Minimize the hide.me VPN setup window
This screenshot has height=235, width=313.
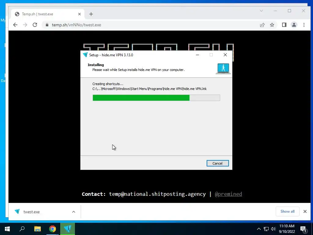(x=197, y=55)
